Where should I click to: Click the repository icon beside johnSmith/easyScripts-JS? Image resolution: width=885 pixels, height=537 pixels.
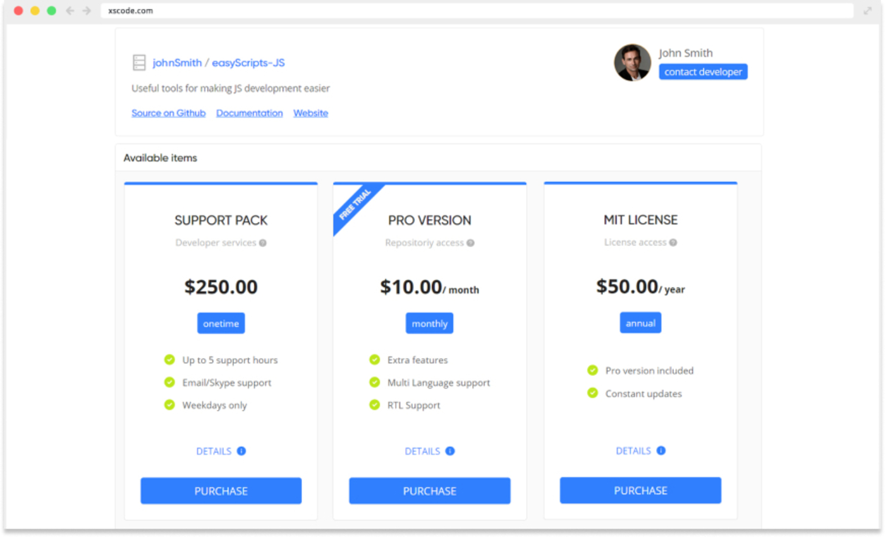138,62
